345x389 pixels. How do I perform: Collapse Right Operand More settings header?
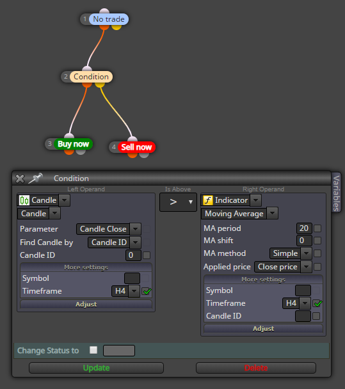pyautogui.click(x=263, y=280)
